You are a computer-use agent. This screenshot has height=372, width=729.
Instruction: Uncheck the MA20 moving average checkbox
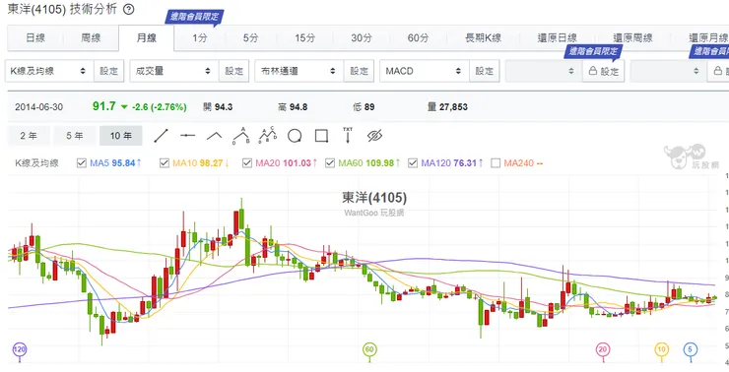click(247, 163)
